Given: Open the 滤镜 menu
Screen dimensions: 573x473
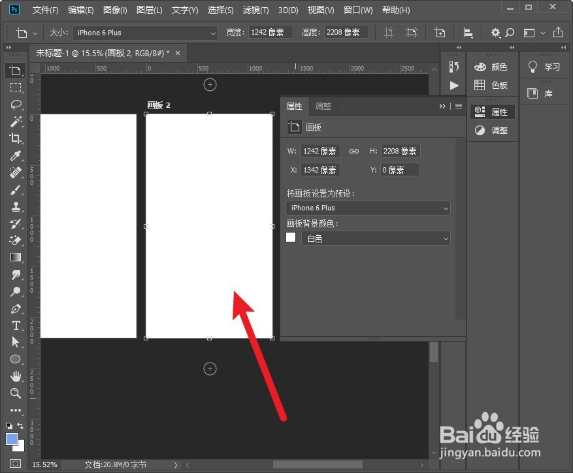Looking at the screenshot, I should coord(256,10).
